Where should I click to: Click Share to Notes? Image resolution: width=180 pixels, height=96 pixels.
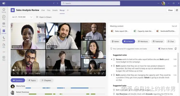(165, 49)
